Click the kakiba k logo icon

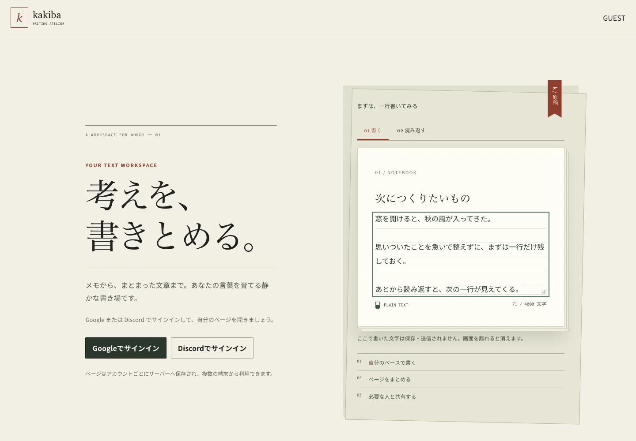pyautogui.click(x=19, y=18)
